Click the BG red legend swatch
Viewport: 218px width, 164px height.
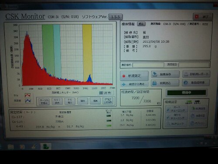coord(27,95)
